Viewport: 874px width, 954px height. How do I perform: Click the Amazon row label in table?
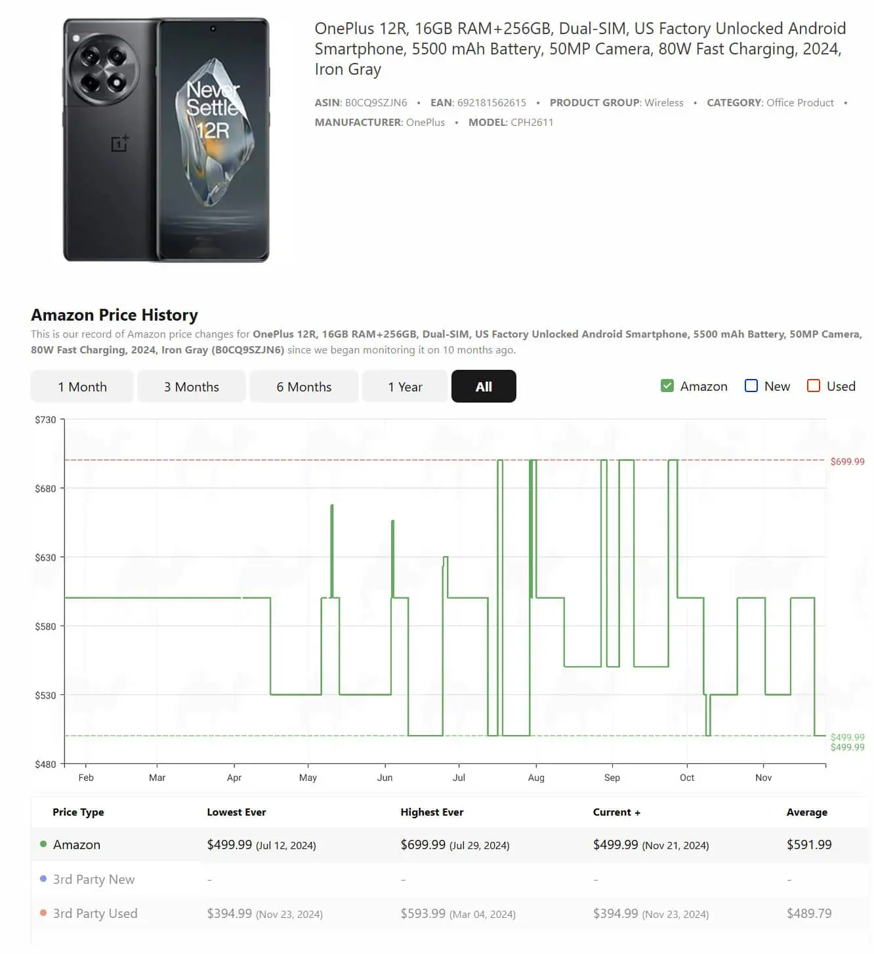coord(77,845)
